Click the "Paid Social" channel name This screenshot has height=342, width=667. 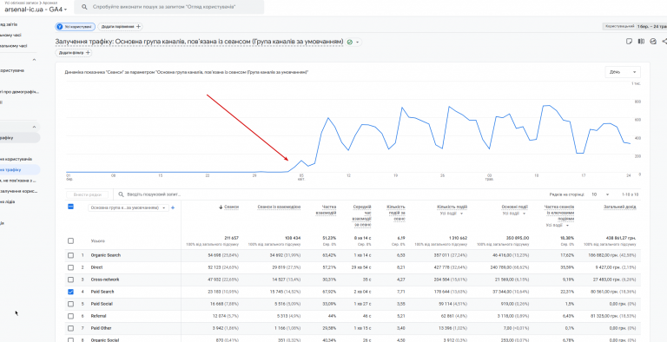click(102, 304)
